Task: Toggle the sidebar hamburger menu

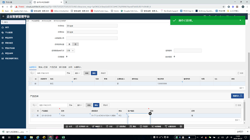Action: click(x=3, y=16)
